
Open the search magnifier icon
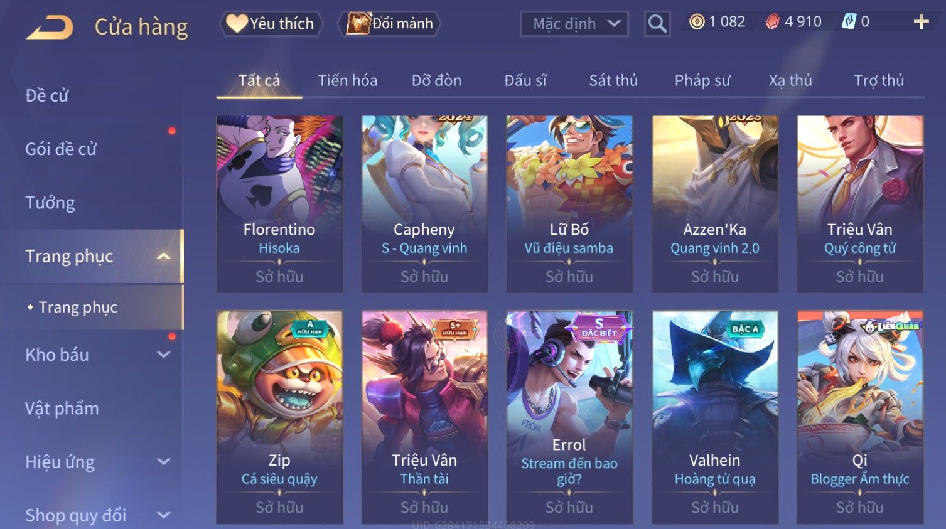pyautogui.click(x=657, y=24)
